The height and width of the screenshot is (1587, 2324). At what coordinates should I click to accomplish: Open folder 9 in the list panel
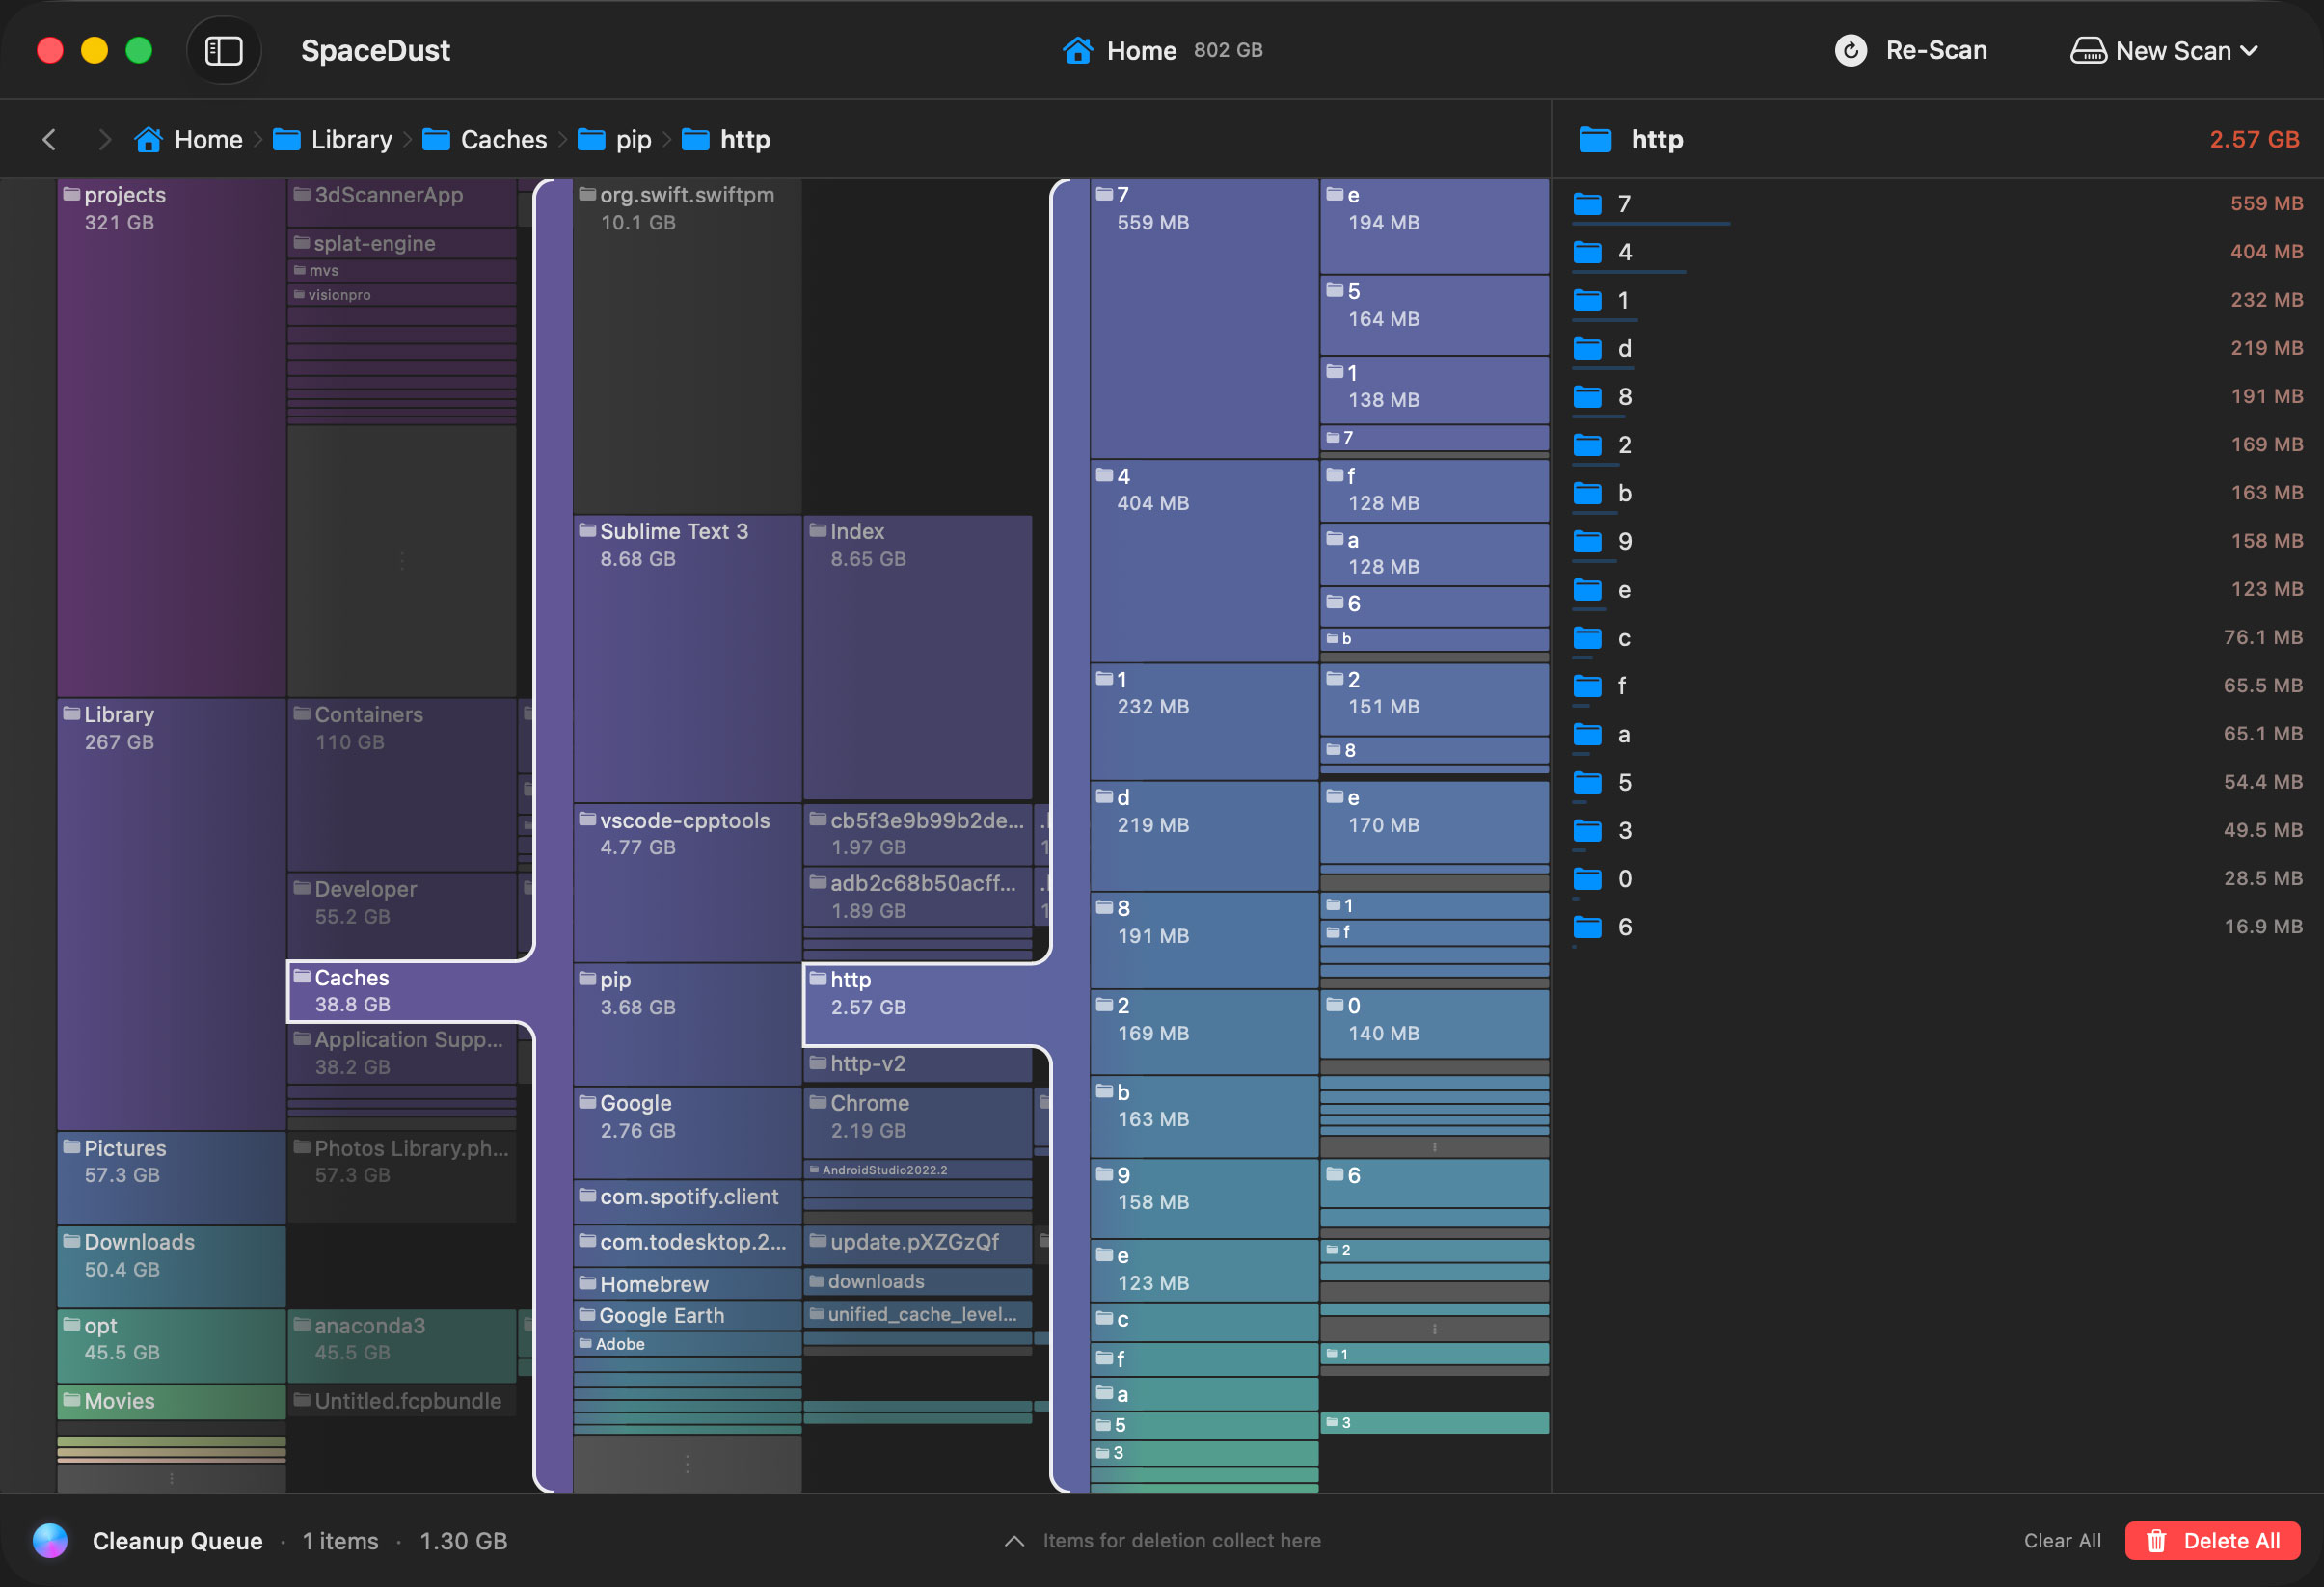[1937, 540]
